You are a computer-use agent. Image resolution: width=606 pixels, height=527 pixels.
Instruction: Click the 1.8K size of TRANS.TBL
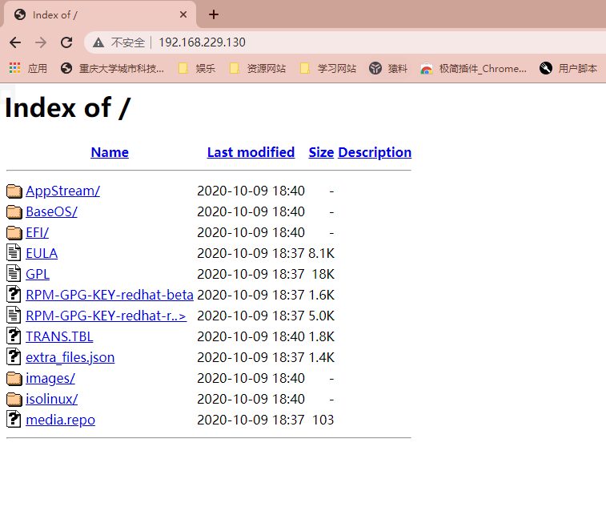click(321, 336)
